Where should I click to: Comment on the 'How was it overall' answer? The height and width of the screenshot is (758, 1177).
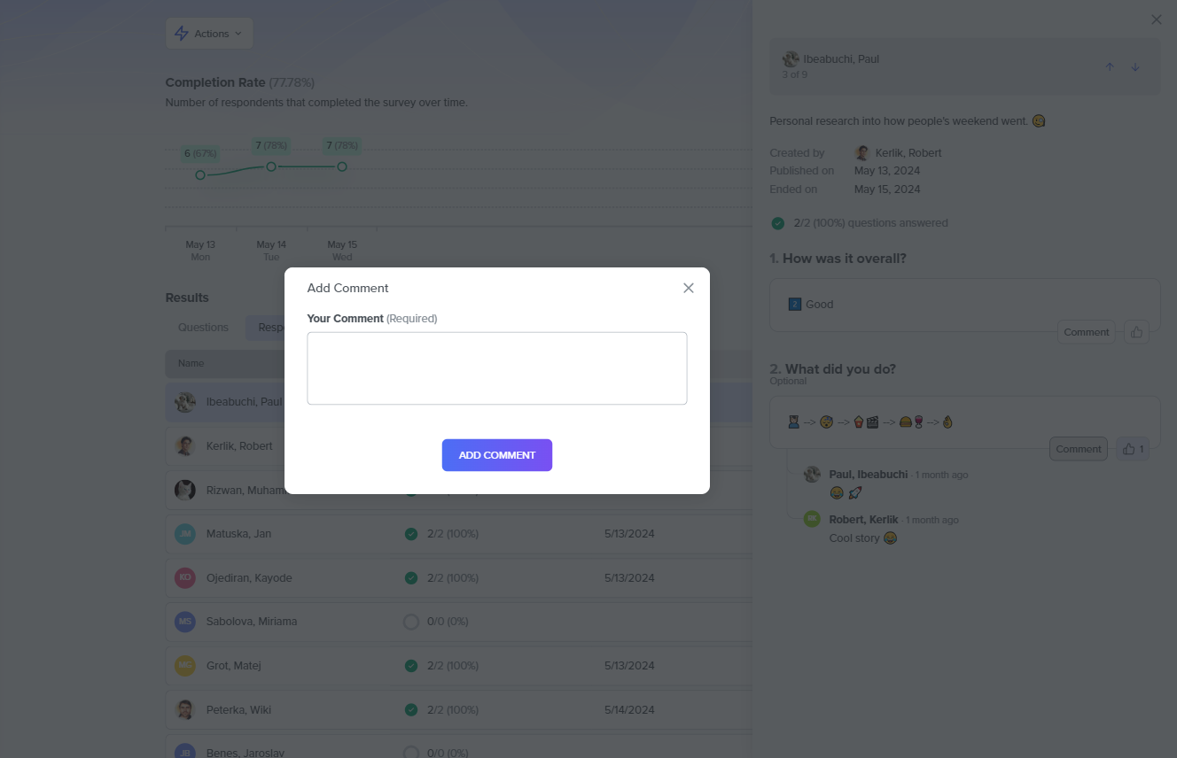pyautogui.click(x=1086, y=332)
